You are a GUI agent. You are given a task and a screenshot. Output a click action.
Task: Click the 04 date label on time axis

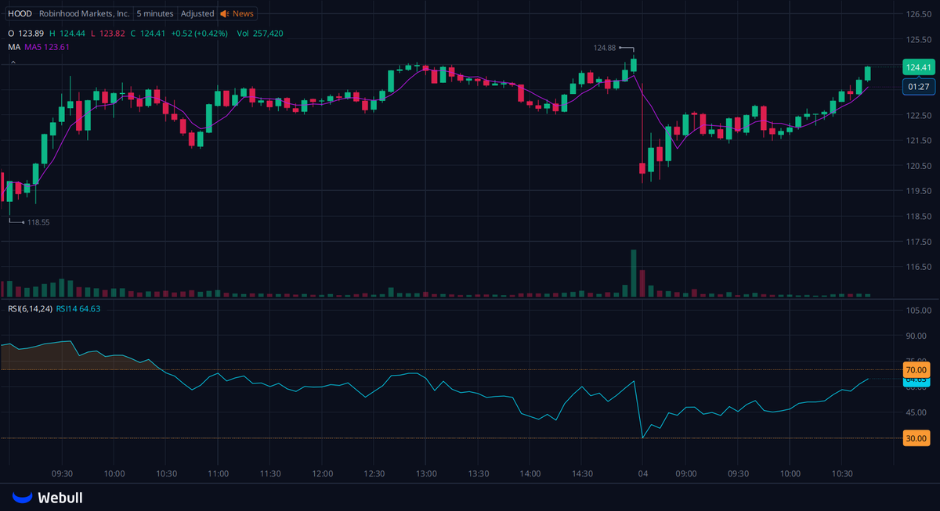642,473
